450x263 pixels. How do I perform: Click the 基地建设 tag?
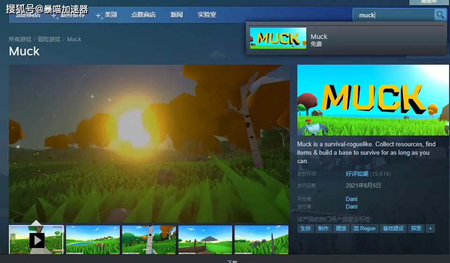[393, 228]
